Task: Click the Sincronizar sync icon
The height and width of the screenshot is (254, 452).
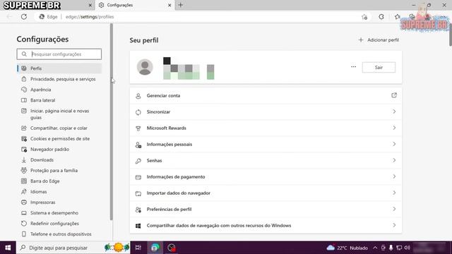Action: click(138, 112)
